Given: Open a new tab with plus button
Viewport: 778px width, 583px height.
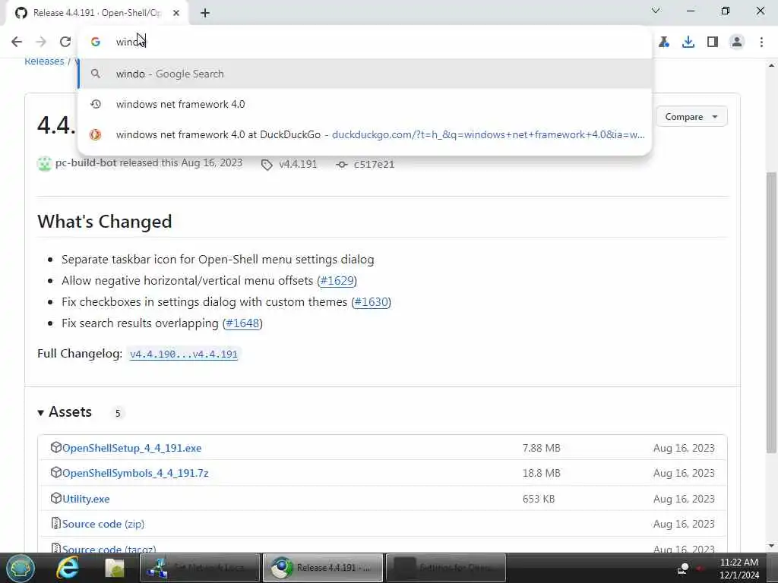Looking at the screenshot, I should (205, 13).
